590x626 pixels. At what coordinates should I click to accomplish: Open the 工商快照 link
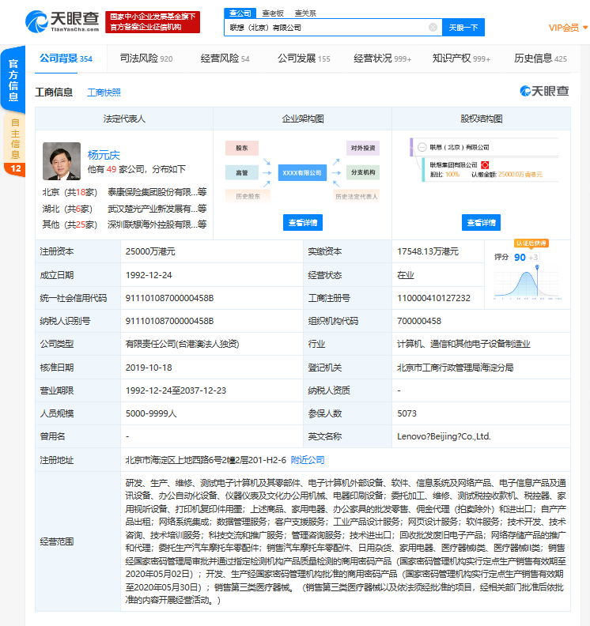[104, 92]
